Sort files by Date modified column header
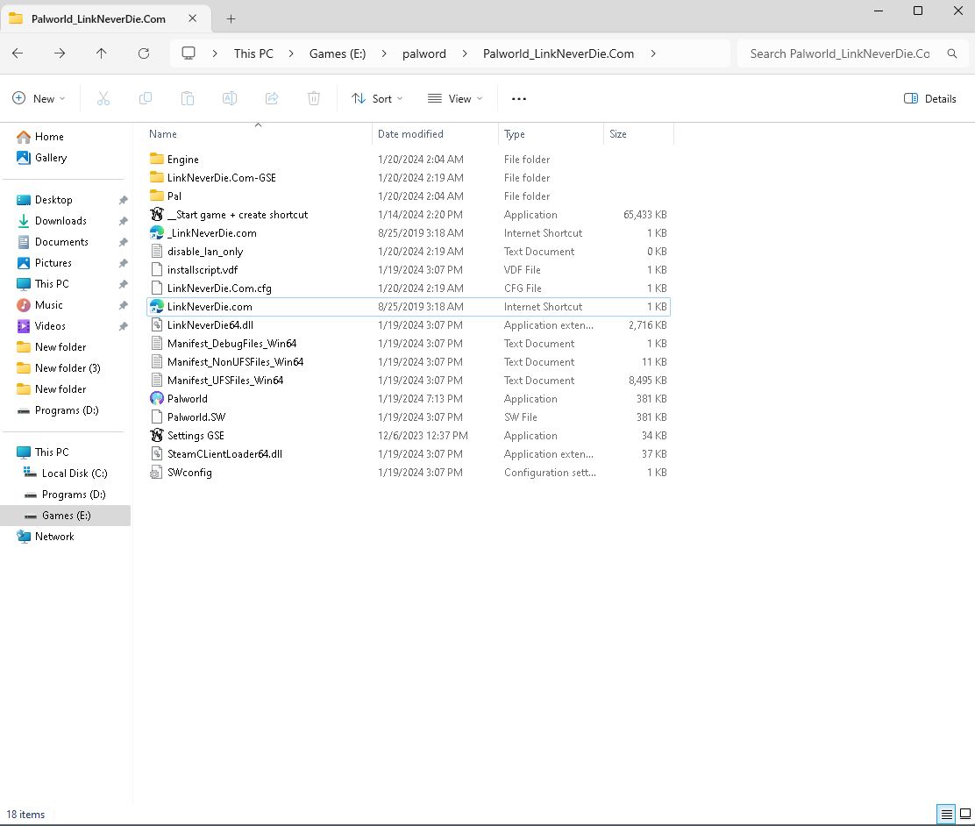This screenshot has height=826, width=975. (410, 134)
